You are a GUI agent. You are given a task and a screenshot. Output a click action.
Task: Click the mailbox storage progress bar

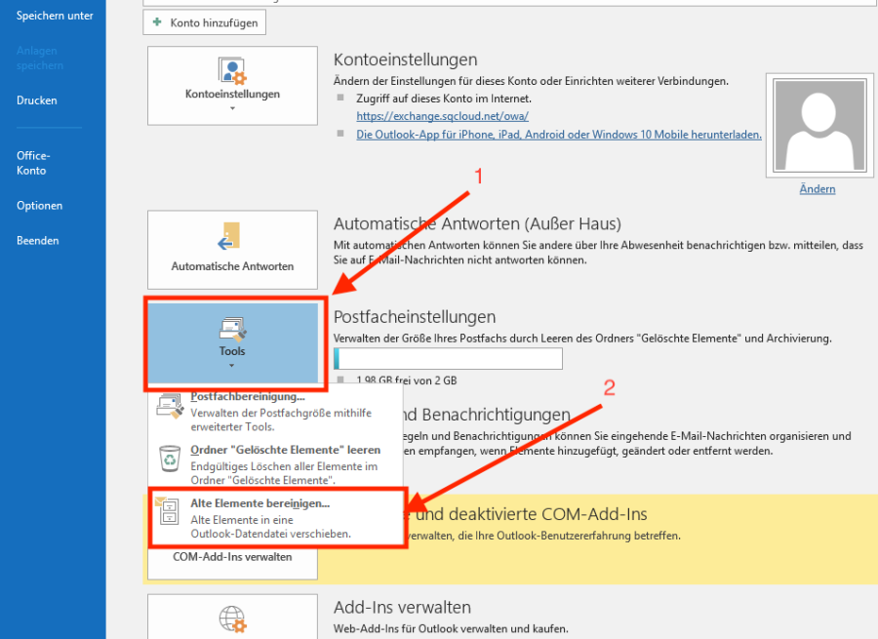coord(447,358)
